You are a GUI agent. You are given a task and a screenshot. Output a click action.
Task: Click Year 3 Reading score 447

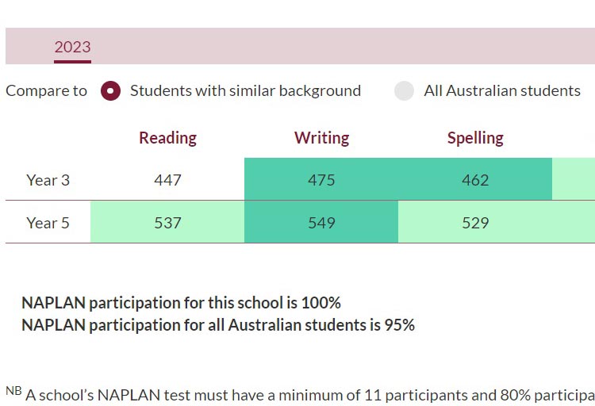click(x=167, y=179)
